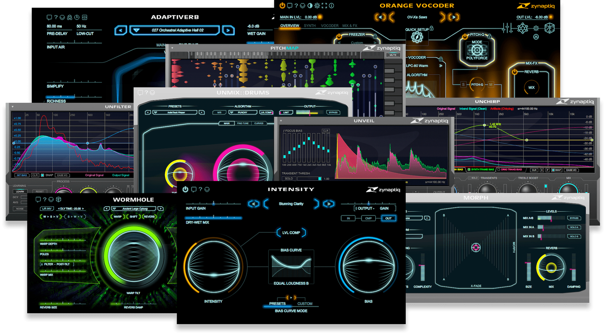Click Orange Vocoder hexagonal network icon

(523, 28)
